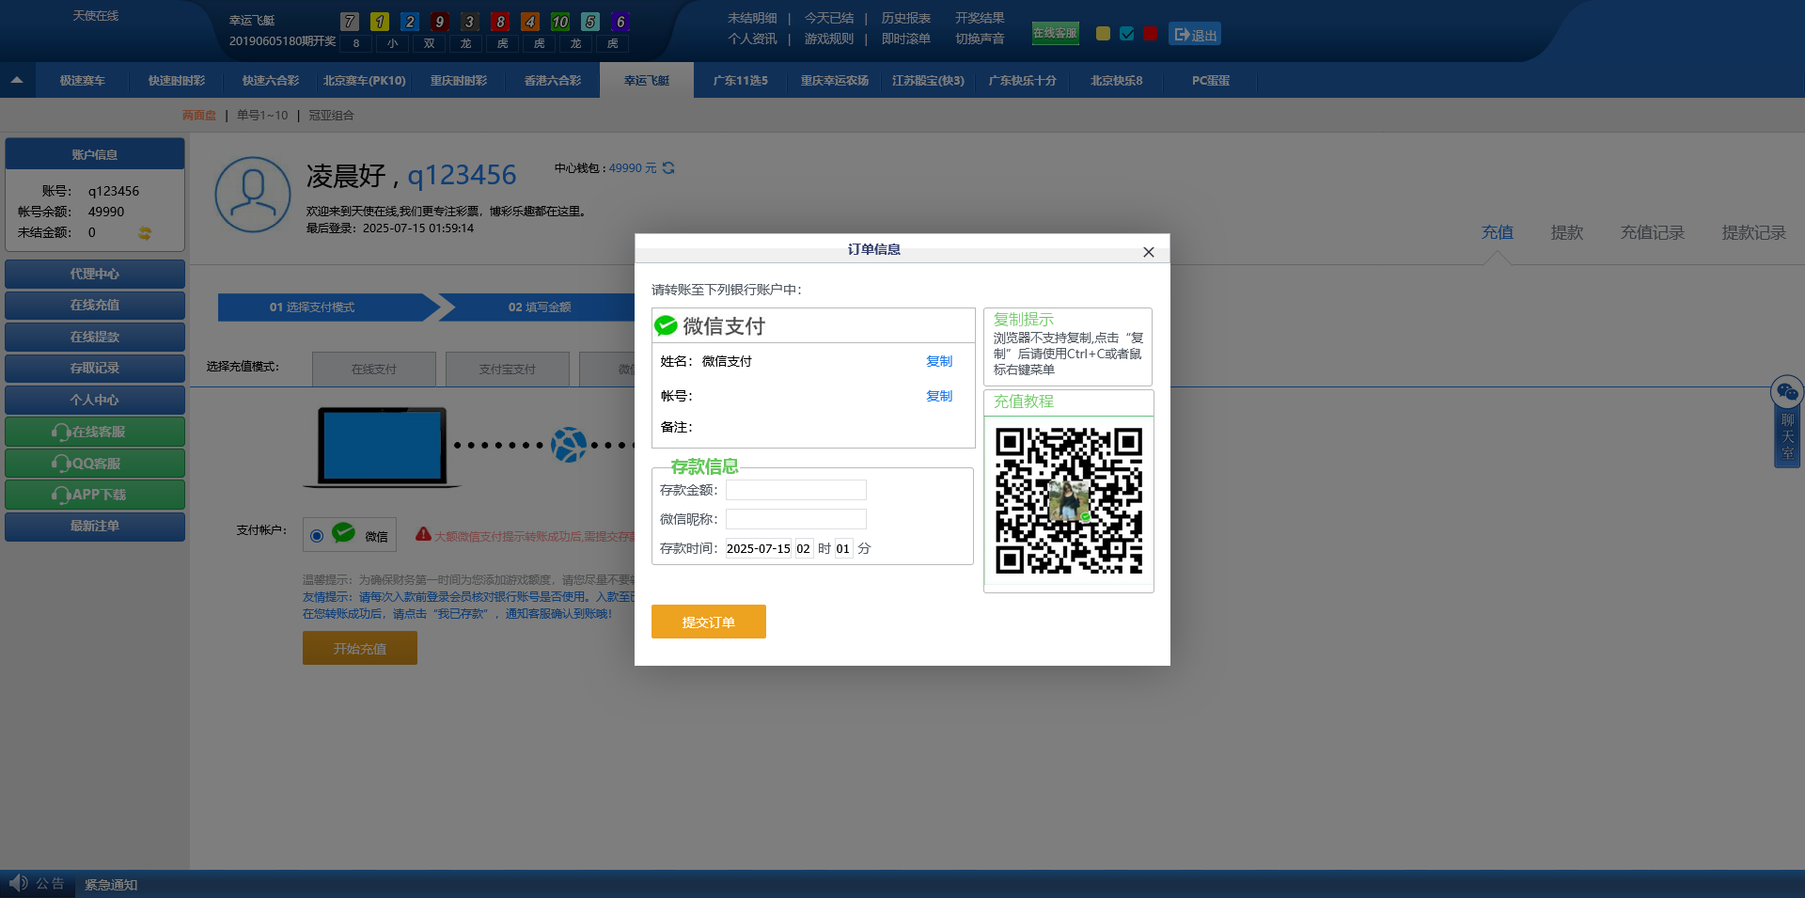This screenshot has width=1805, height=898.
Task: Collapse the game nav with up arrow
Action: [17, 80]
